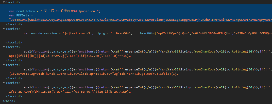Click the eval line above if(b 2K A.w6)
This screenshot has height=104, width=272.
pos(148,87)
